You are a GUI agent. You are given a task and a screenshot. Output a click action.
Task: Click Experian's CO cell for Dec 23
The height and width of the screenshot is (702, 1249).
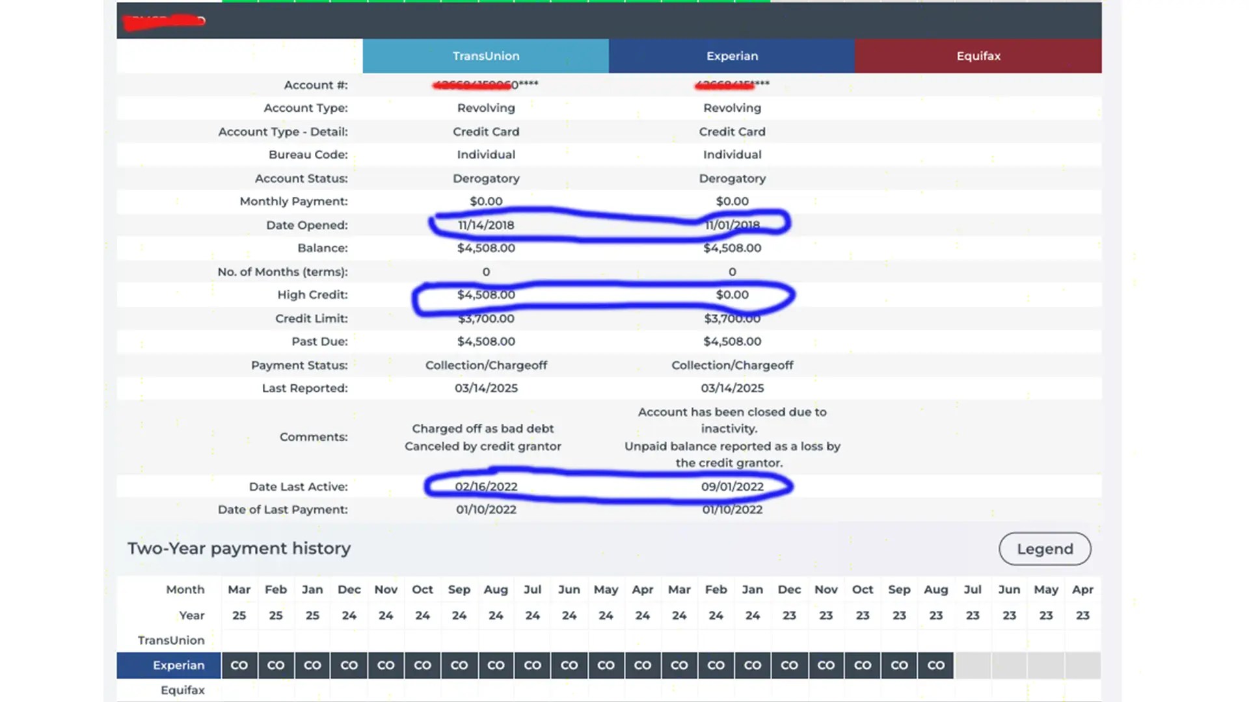[x=789, y=666]
